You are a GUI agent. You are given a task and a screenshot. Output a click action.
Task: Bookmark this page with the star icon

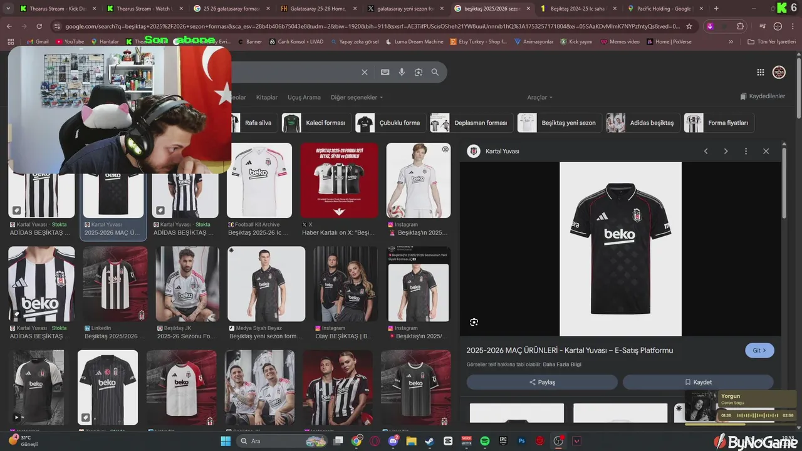coord(689,26)
